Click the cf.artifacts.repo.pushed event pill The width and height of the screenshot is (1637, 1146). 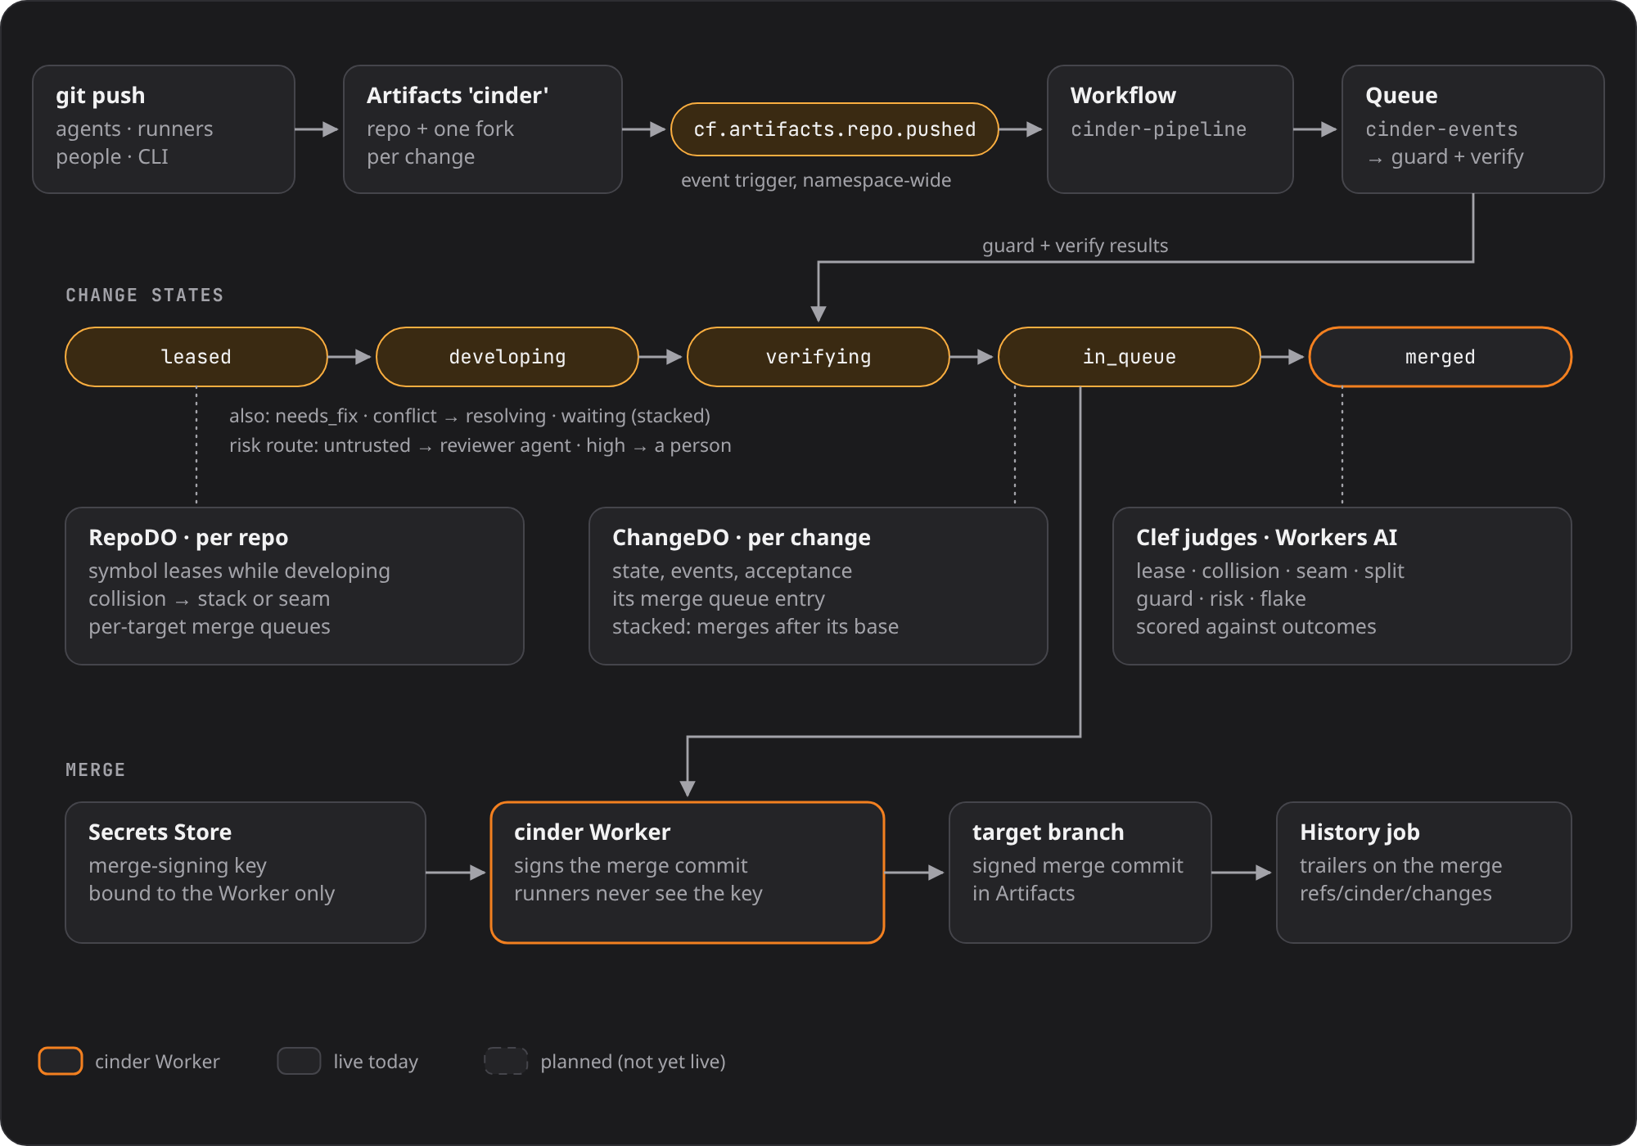(835, 129)
